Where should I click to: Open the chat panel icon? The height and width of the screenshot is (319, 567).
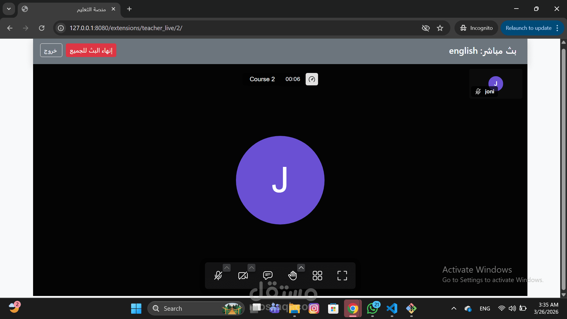click(x=268, y=276)
